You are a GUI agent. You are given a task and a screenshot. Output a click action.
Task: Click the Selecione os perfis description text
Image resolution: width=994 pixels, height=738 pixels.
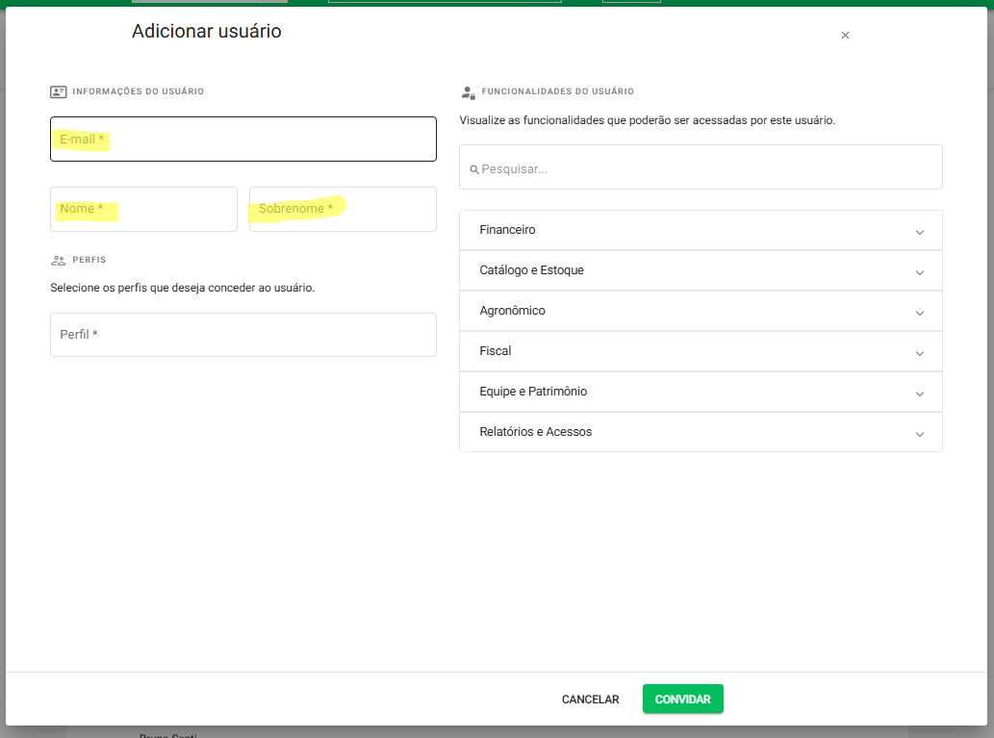pyautogui.click(x=182, y=288)
